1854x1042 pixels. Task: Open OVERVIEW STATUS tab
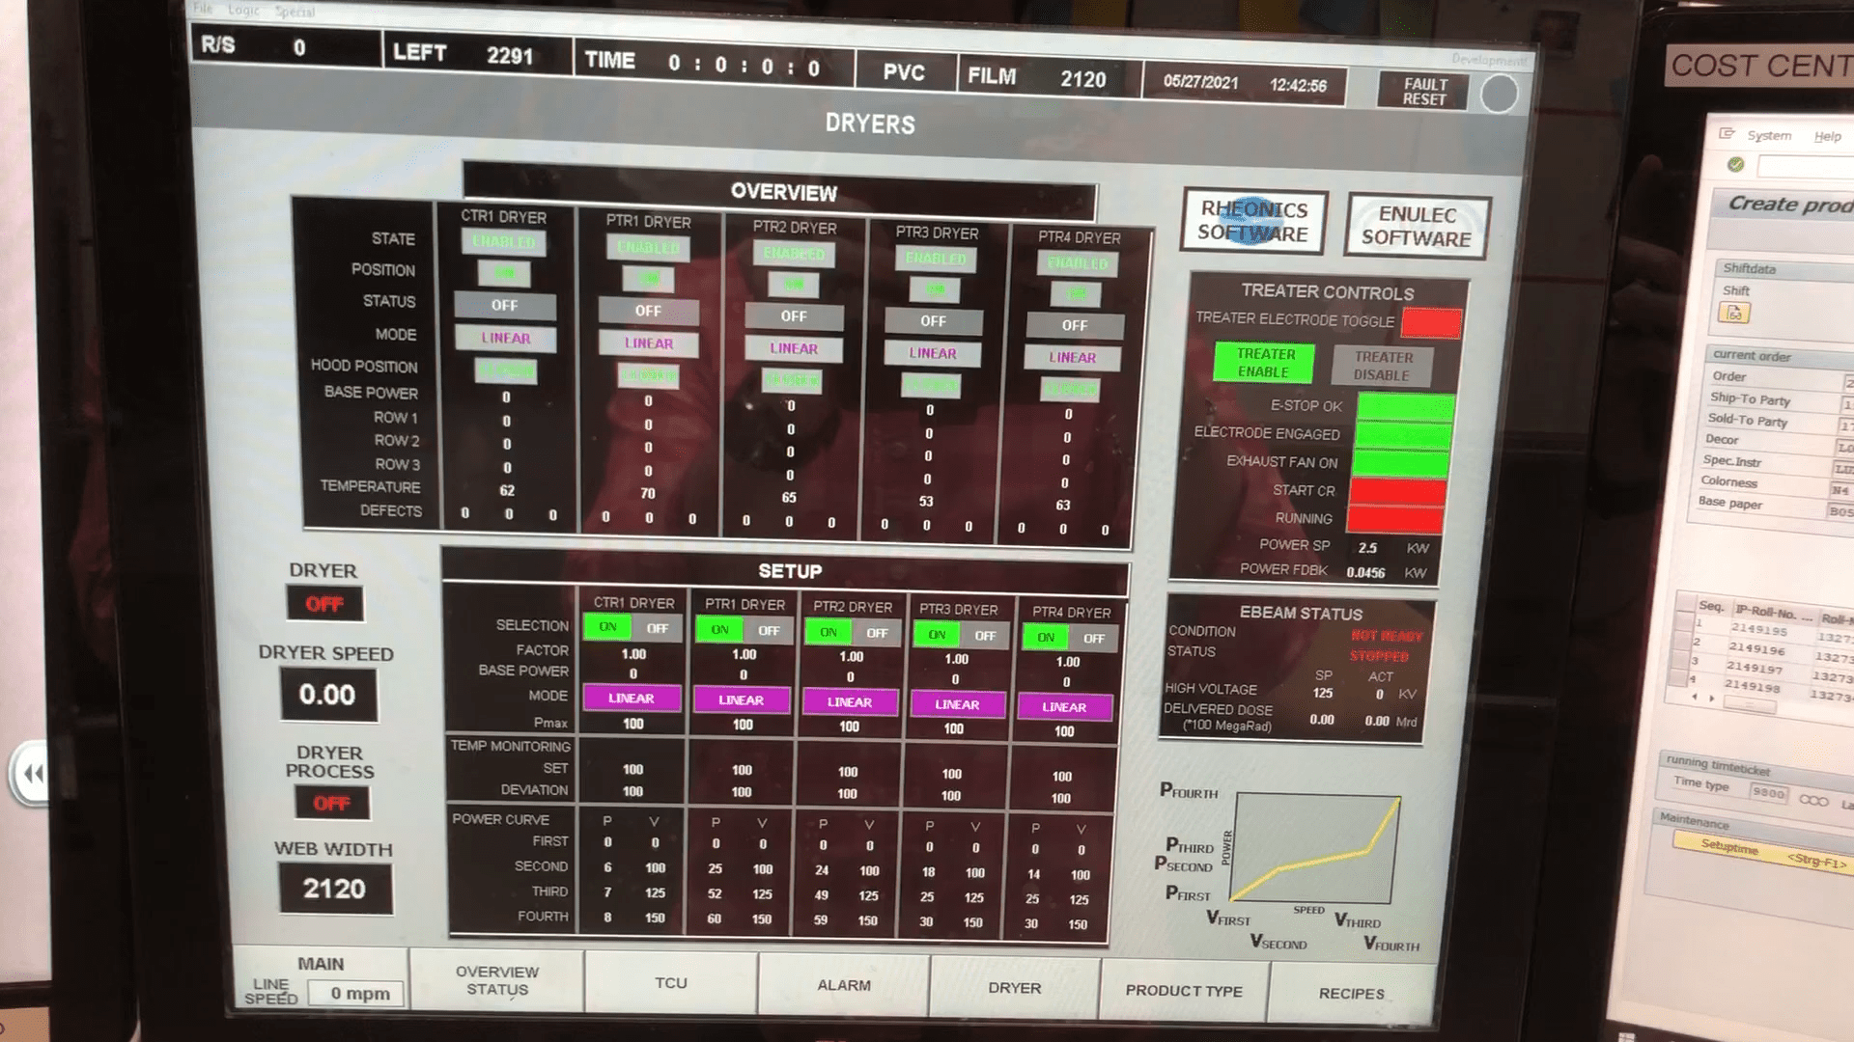[x=497, y=980]
